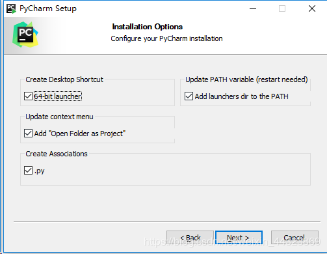Click the 64-bit launcher label text
327x254 pixels.
[58, 96]
